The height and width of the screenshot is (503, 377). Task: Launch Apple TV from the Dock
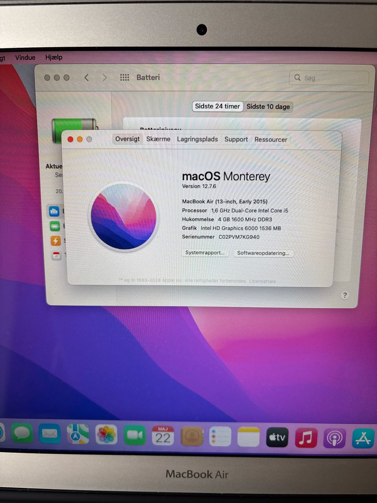[277, 437]
